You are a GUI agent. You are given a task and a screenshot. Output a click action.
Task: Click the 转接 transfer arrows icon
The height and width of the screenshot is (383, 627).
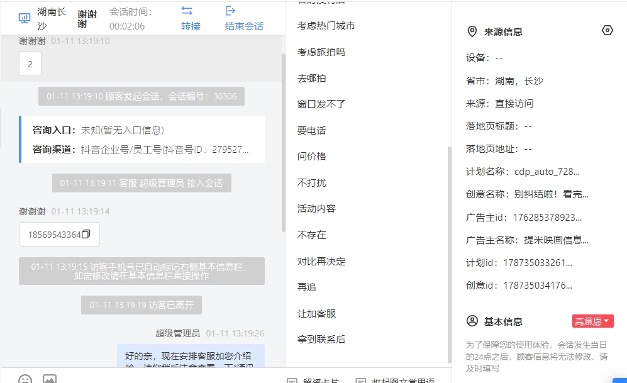point(187,11)
